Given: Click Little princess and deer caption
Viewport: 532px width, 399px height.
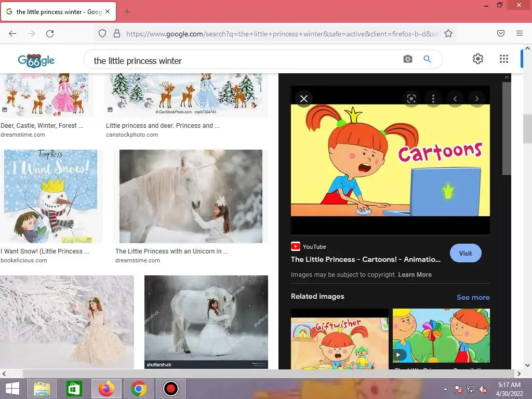Looking at the screenshot, I should 163,126.
